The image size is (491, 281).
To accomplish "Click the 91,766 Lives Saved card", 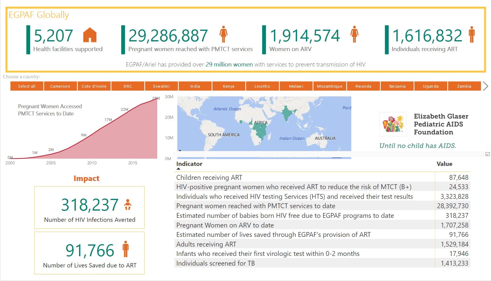I will (89, 253).
